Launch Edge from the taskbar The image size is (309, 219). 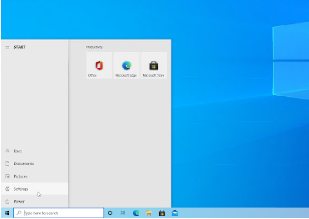tap(136, 213)
